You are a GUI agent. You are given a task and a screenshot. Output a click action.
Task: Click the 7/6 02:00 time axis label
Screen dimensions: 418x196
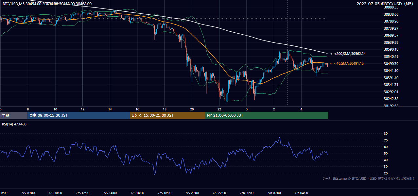(274, 193)
